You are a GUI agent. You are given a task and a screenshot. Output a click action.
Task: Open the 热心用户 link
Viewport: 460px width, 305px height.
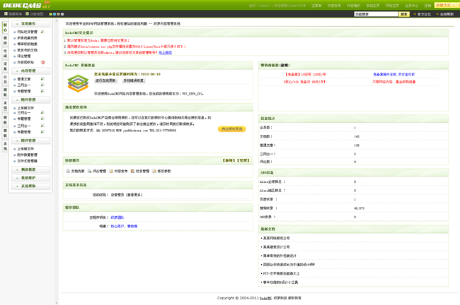(x=117, y=226)
